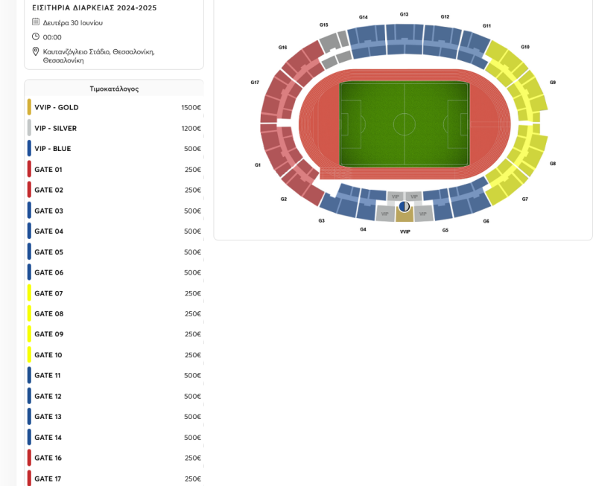596x486 pixels.
Task: Click the blue swatch next to GATE 12
Action: tap(29, 396)
